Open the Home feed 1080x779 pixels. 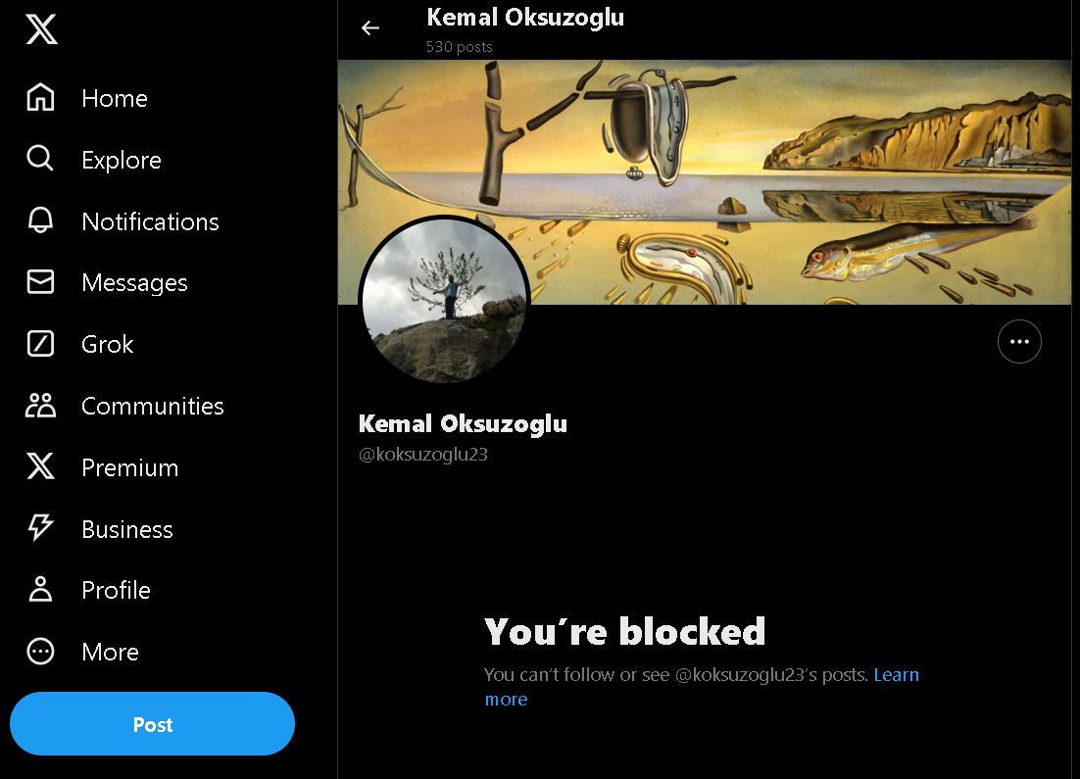40,97
